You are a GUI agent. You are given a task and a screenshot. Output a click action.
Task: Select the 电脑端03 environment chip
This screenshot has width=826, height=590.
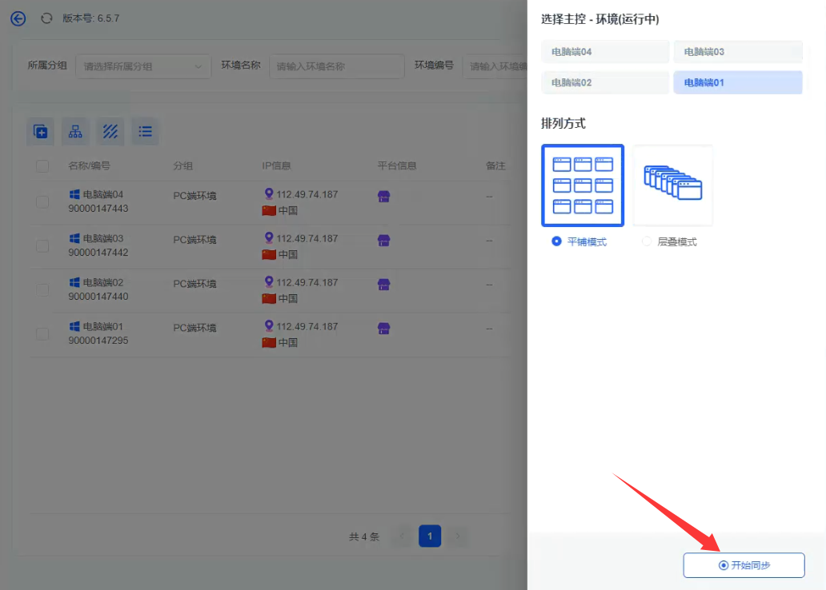(737, 51)
